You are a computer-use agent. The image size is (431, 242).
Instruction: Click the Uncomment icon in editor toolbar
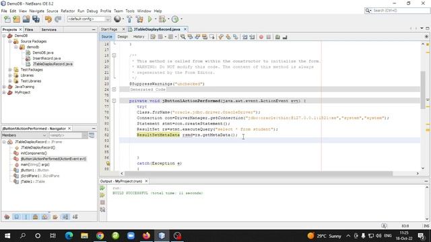tap(285, 37)
